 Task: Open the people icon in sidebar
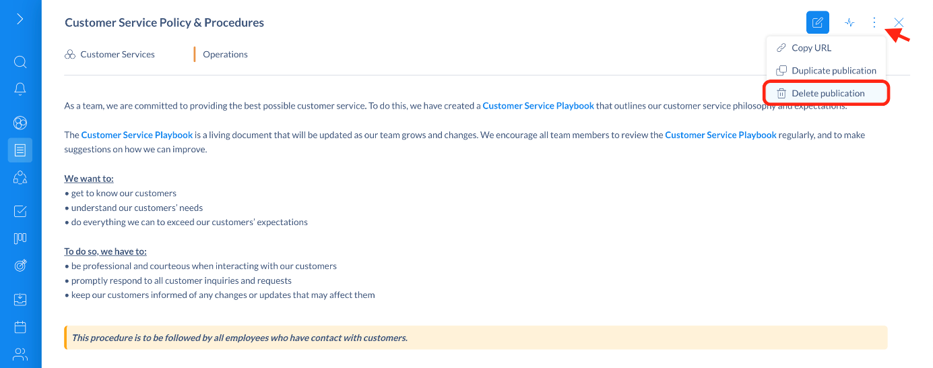[20, 354]
